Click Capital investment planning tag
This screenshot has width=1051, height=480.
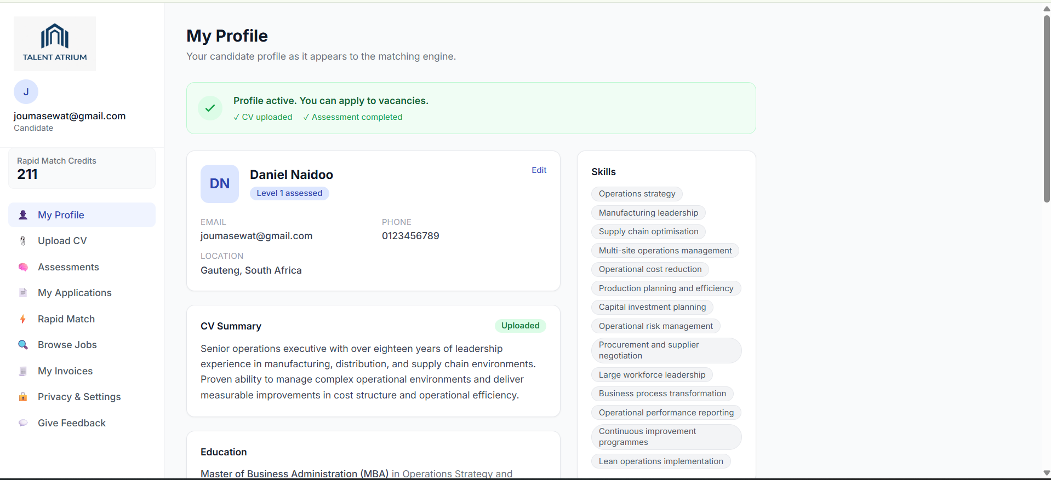click(x=652, y=307)
